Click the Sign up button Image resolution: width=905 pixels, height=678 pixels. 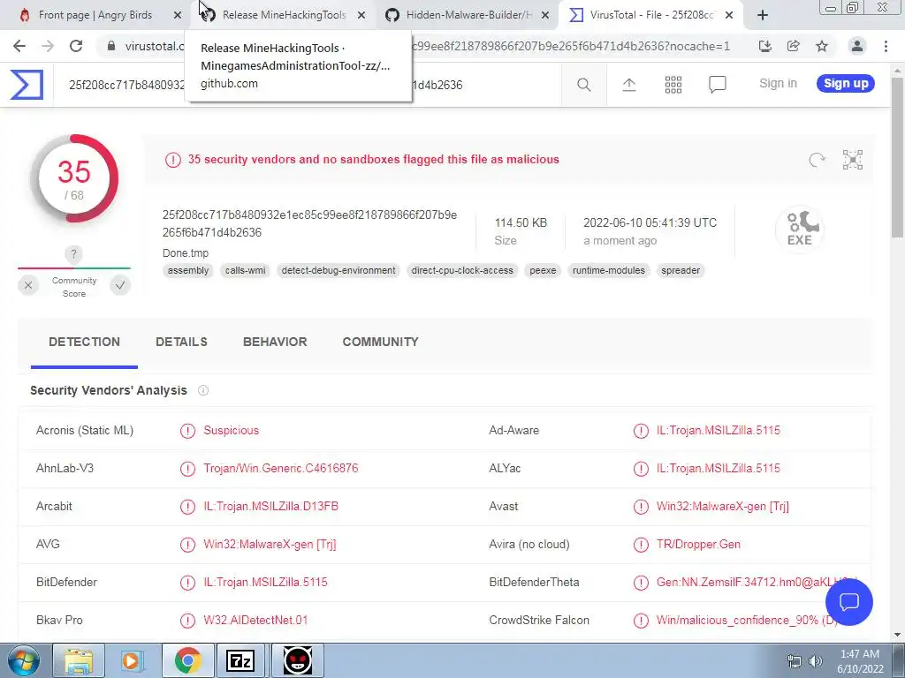click(x=846, y=84)
